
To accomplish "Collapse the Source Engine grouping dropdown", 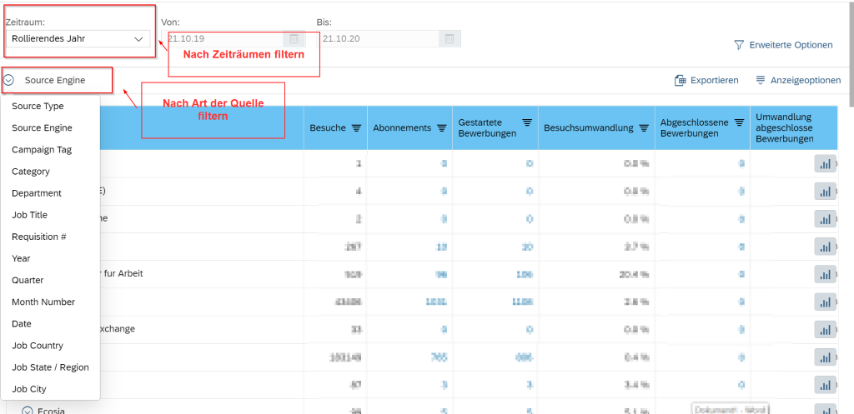I will point(8,81).
